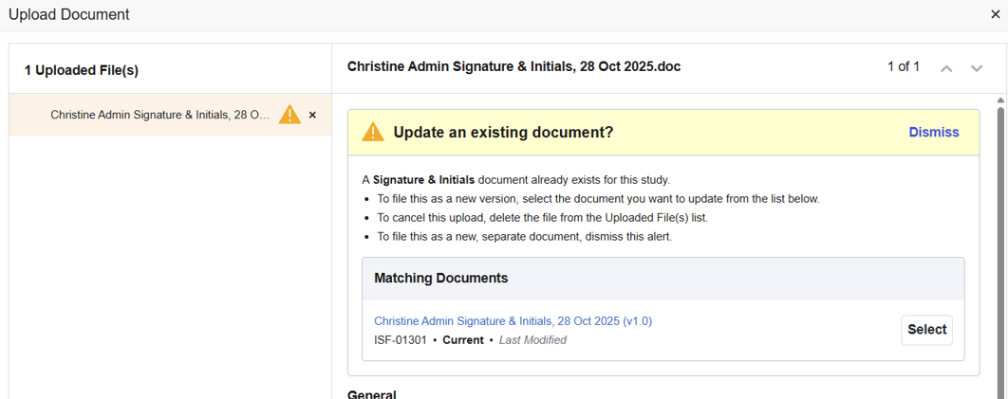Click the "1 Uploaded File(s)" heading
The width and height of the screenshot is (1008, 399).
point(82,71)
